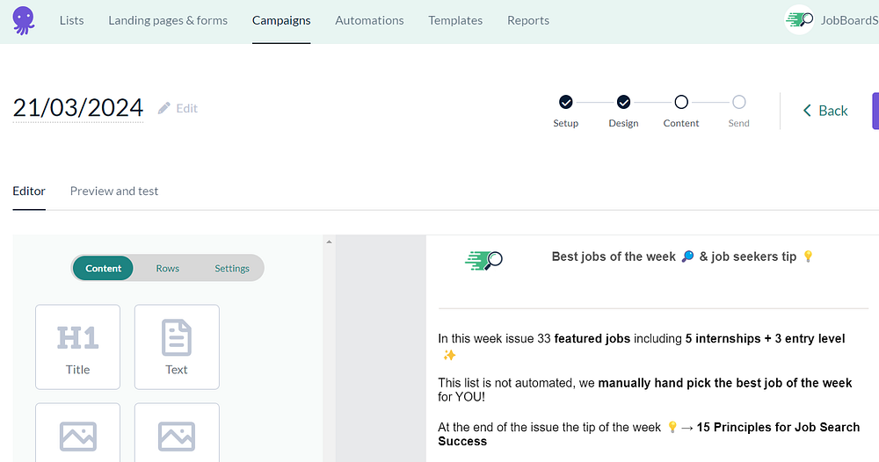Open the Templates page
The image size is (879, 462).
coord(455,20)
